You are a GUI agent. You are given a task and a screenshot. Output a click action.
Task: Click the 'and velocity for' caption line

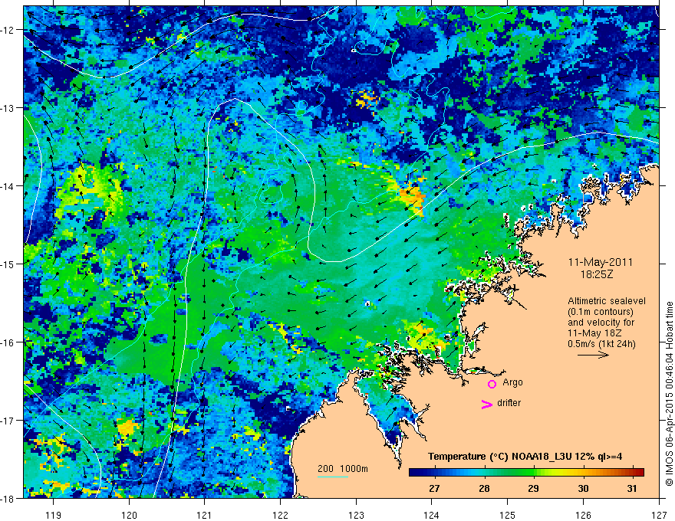point(601,322)
